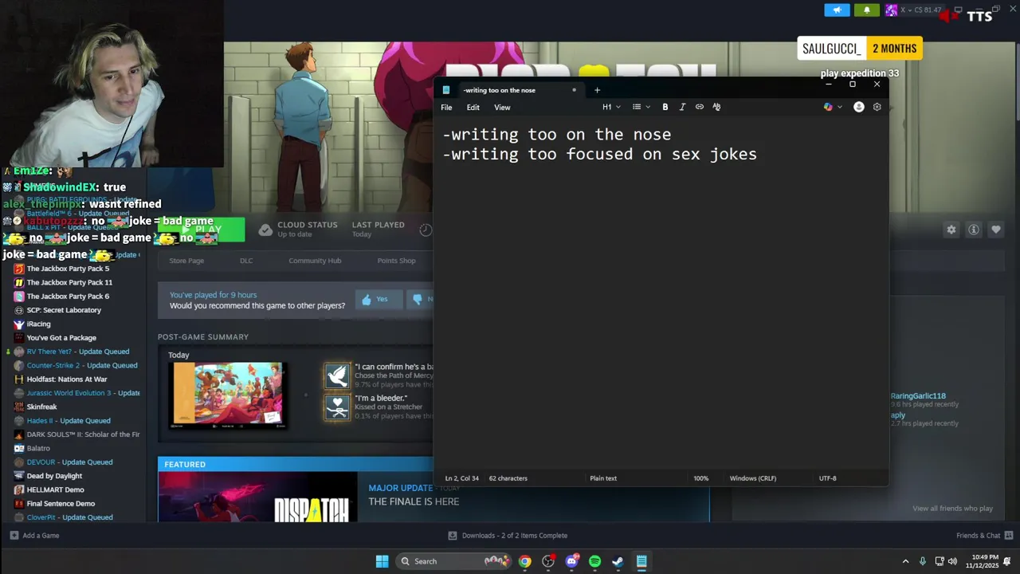Click the taskbar Search box
This screenshot has height=574, width=1020.
click(x=454, y=561)
